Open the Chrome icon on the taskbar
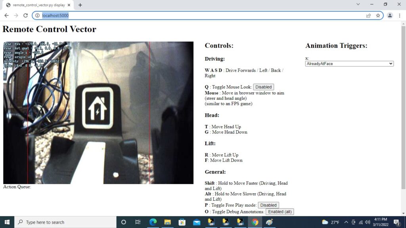This screenshot has height=228, width=406. tap(255, 222)
